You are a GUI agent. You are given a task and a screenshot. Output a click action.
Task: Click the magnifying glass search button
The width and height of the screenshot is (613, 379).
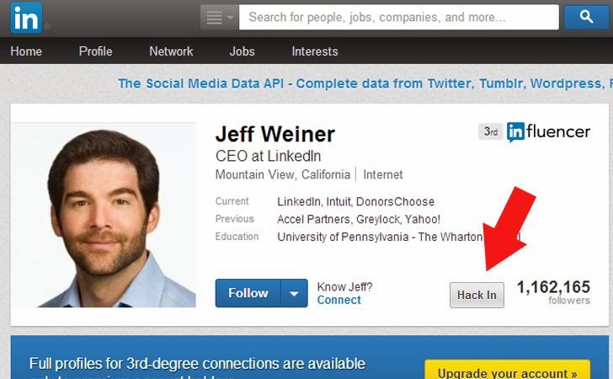[586, 17]
